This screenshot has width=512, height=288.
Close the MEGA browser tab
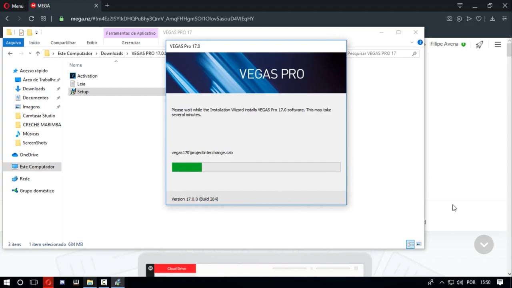pos(96,6)
